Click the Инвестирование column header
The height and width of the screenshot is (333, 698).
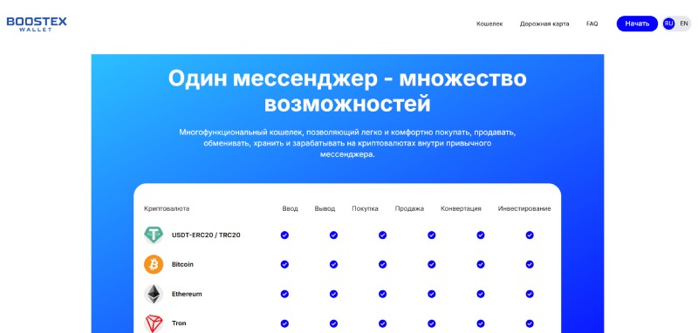point(524,208)
